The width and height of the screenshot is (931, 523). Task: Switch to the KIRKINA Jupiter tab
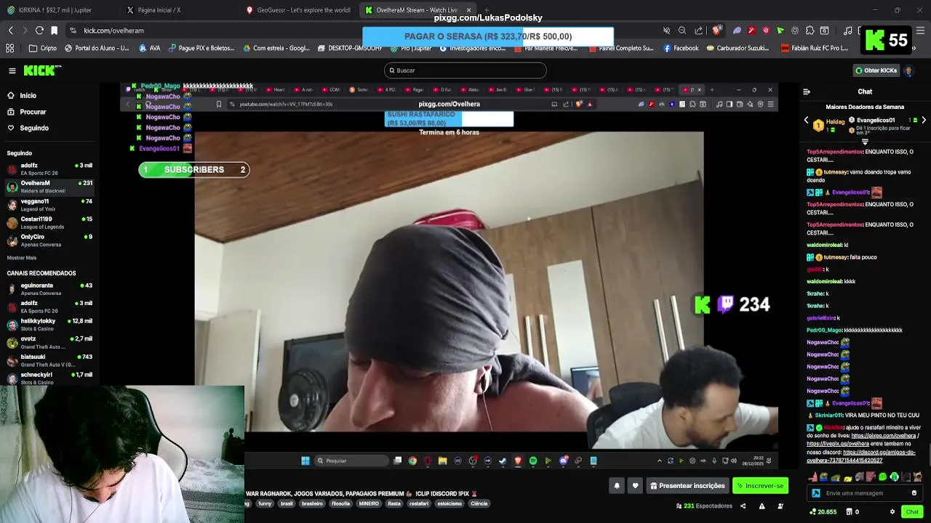click(55, 10)
